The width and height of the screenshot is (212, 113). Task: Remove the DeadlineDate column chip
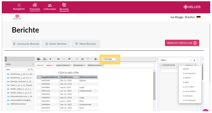pos(84,65)
